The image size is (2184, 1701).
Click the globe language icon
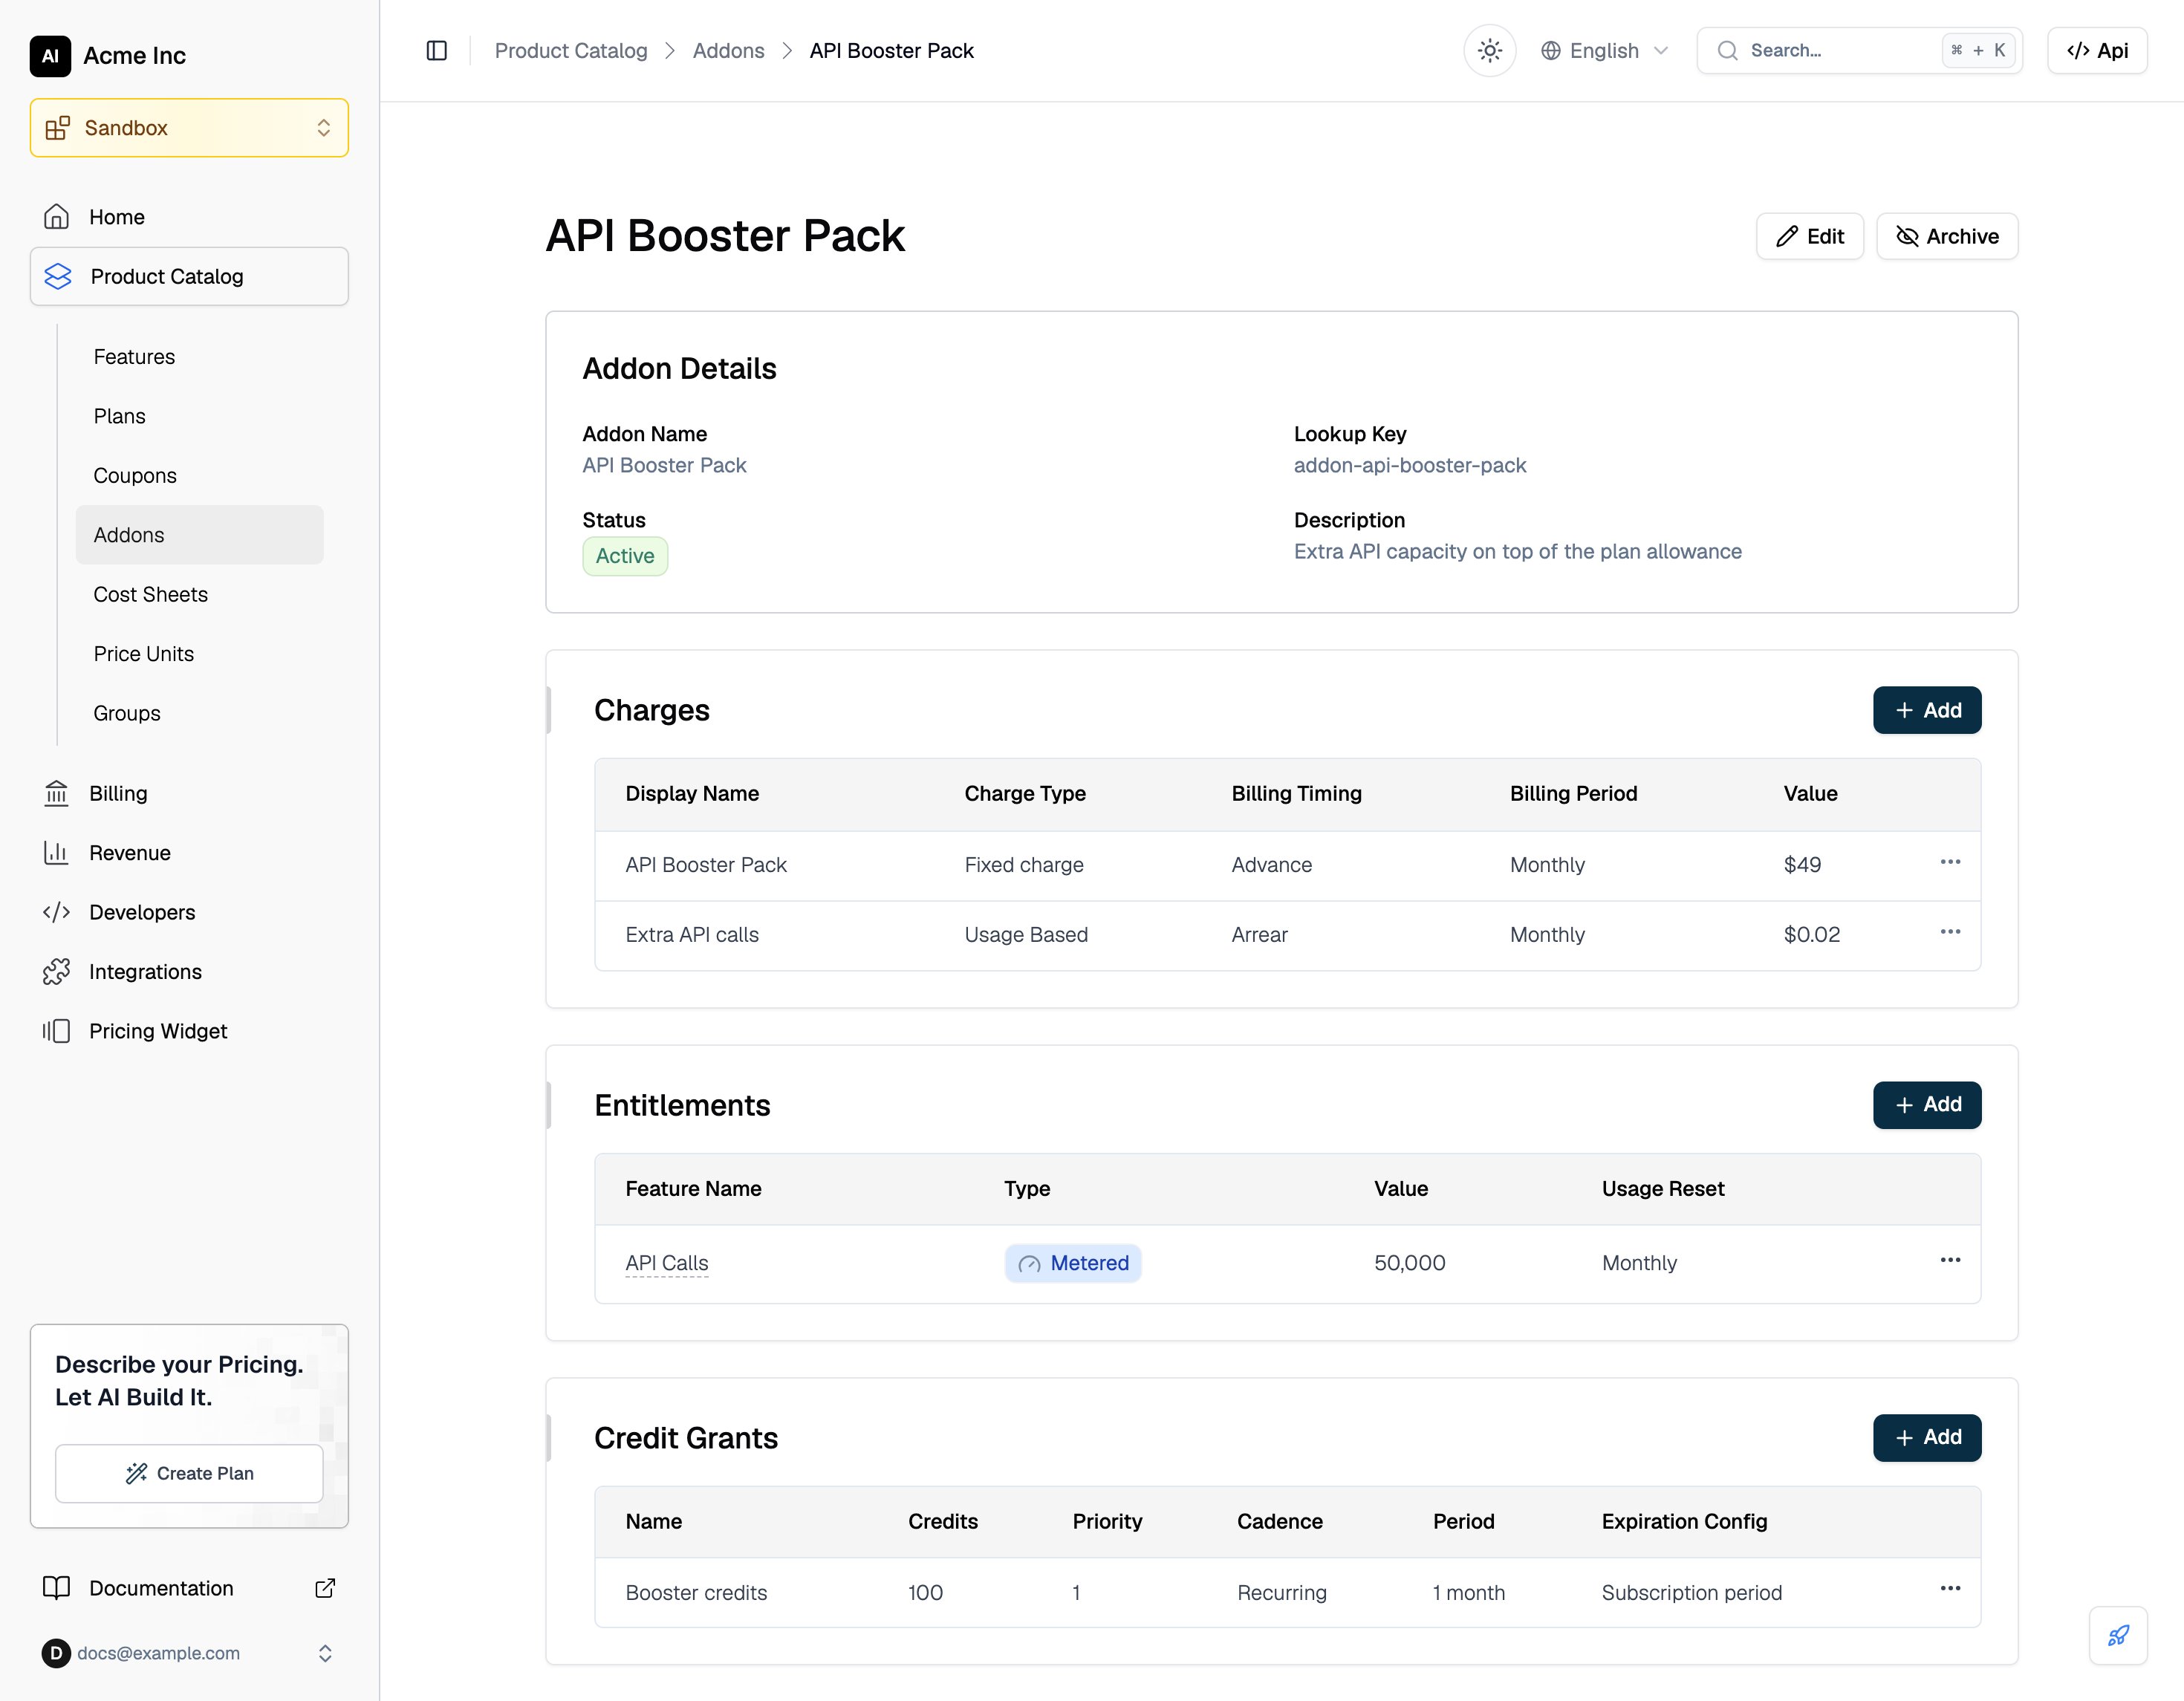pos(1550,51)
